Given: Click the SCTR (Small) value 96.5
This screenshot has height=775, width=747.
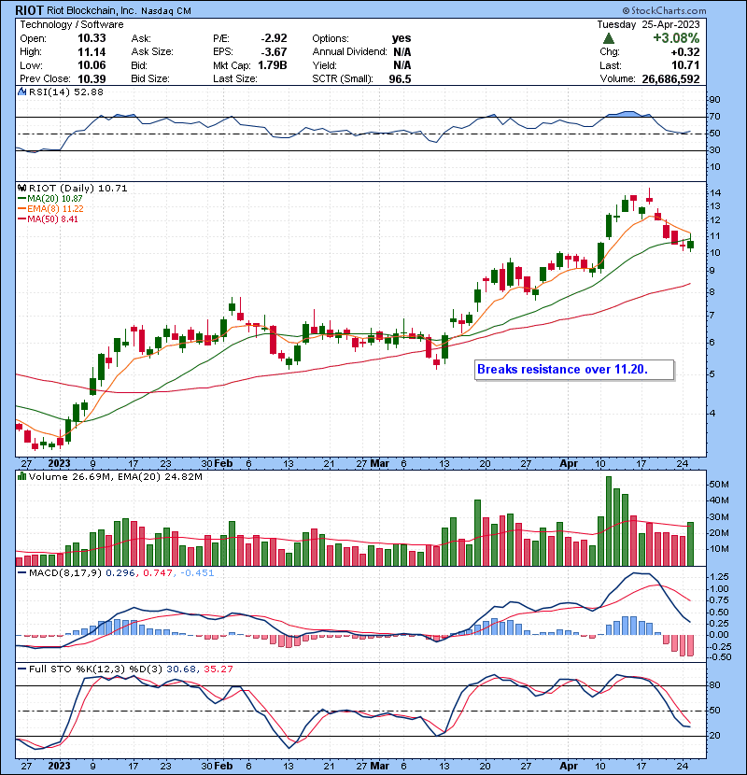Looking at the screenshot, I should pyautogui.click(x=400, y=79).
